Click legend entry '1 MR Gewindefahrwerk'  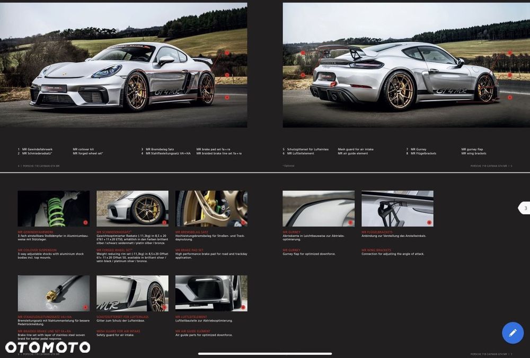[x=35, y=149]
